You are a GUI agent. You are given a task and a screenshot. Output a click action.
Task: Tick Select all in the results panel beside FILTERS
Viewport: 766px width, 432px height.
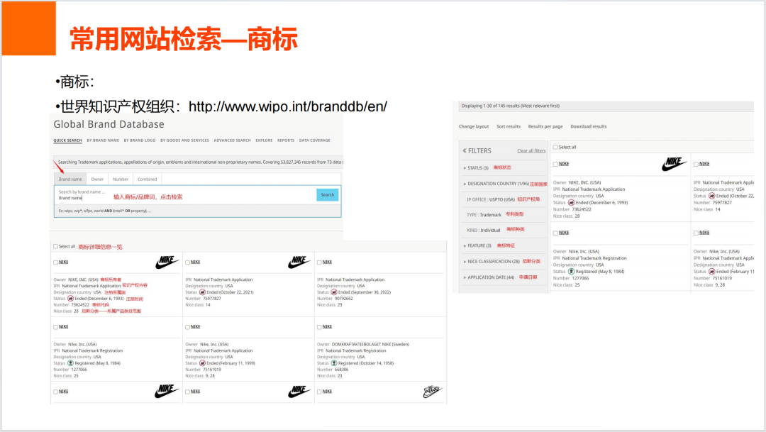click(x=555, y=147)
